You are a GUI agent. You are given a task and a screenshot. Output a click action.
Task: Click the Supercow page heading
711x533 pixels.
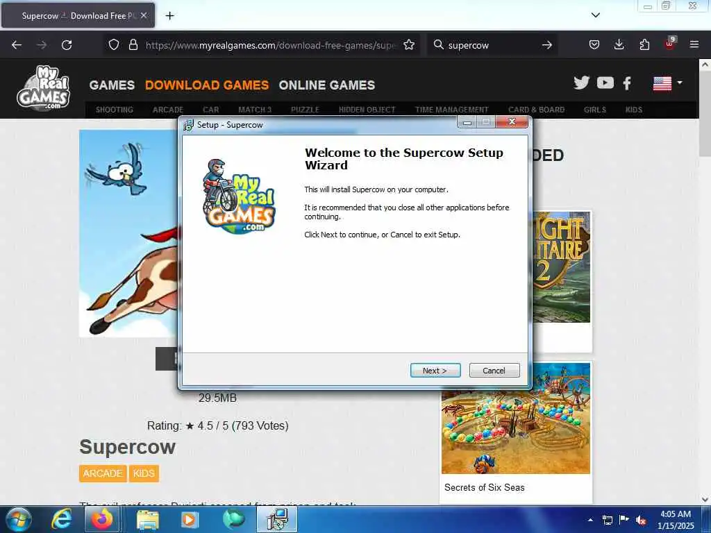(x=128, y=447)
